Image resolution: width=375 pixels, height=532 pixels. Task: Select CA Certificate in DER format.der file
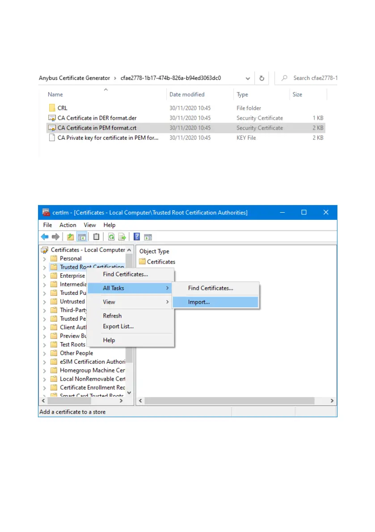pyautogui.click(x=97, y=118)
